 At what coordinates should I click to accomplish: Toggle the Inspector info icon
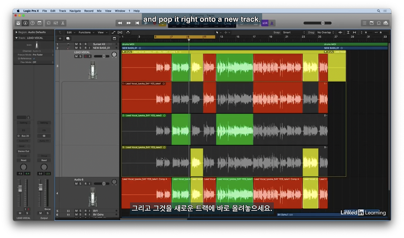point(25,23)
